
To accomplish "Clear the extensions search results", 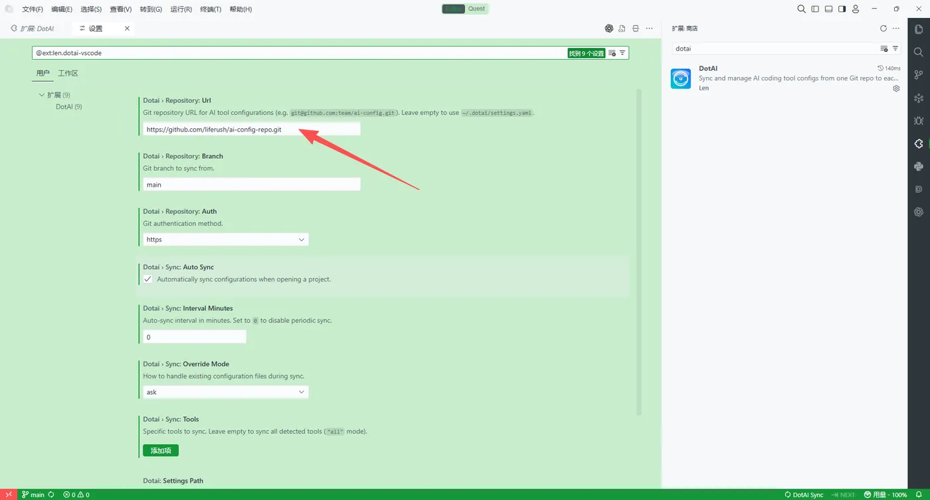I will tap(884, 48).
